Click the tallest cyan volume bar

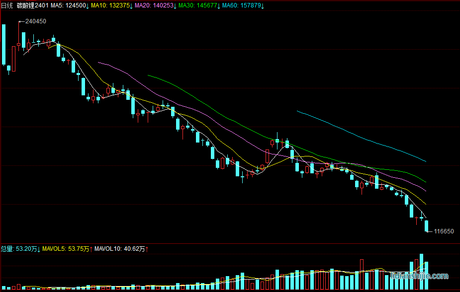(421, 272)
